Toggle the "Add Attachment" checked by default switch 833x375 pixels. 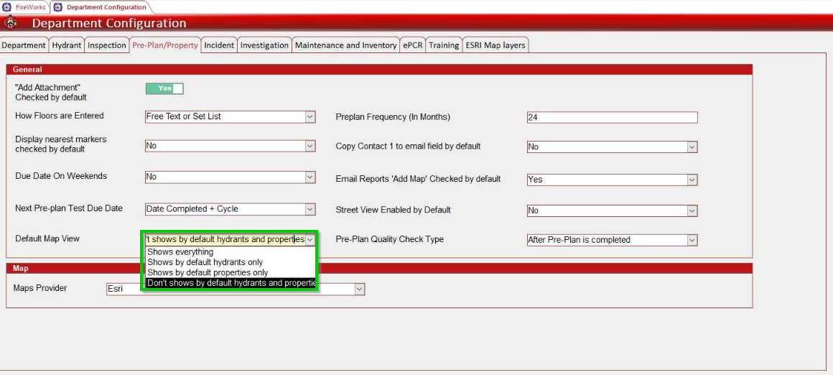pos(164,88)
